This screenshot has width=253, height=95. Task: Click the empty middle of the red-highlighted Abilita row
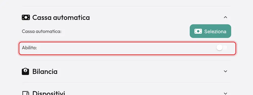click(127, 48)
